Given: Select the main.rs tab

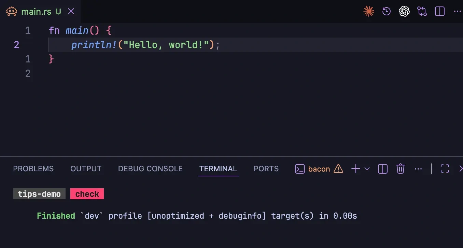Looking at the screenshot, I should [40, 12].
